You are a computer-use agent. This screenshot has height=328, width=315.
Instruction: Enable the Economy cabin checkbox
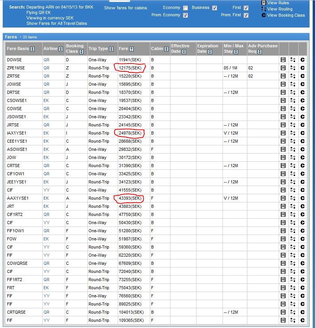(x=185, y=8)
